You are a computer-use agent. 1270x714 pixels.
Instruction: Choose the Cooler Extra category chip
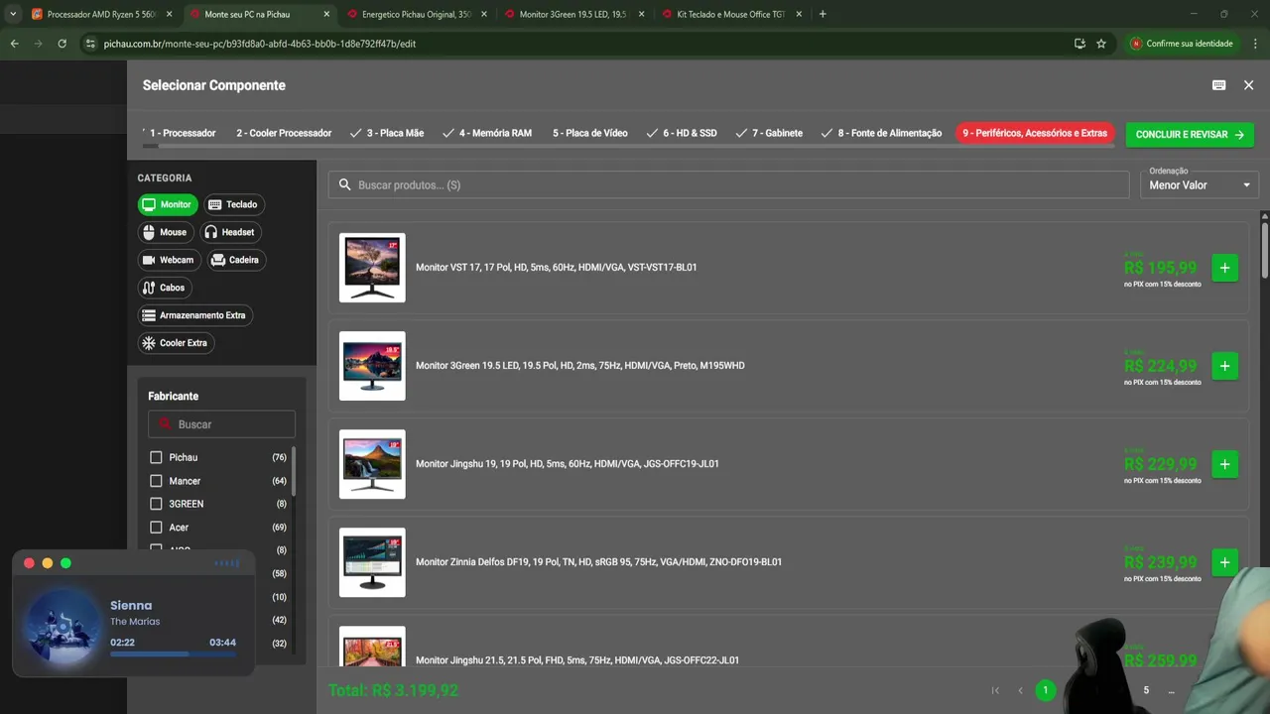point(176,343)
